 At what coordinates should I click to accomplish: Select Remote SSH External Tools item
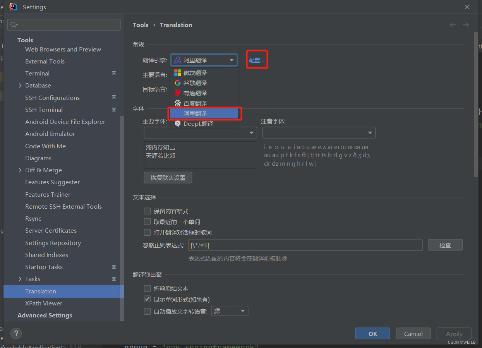pyautogui.click(x=63, y=206)
